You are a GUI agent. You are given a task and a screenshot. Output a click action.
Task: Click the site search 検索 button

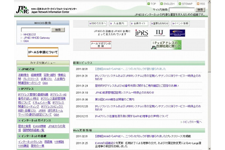click(x=200, y=10)
